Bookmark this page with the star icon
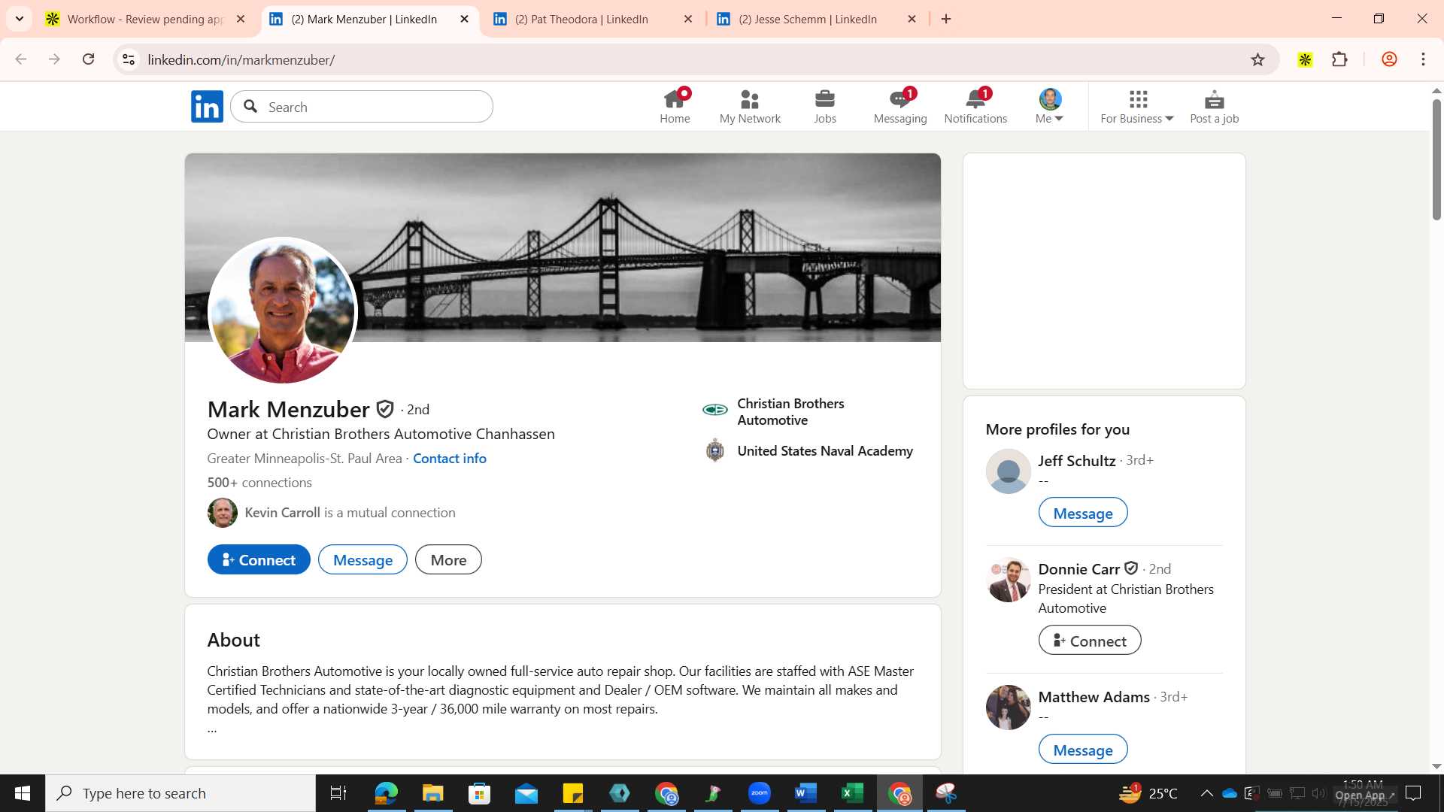This screenshot has width=1444, height=812. click(1257, 59)
